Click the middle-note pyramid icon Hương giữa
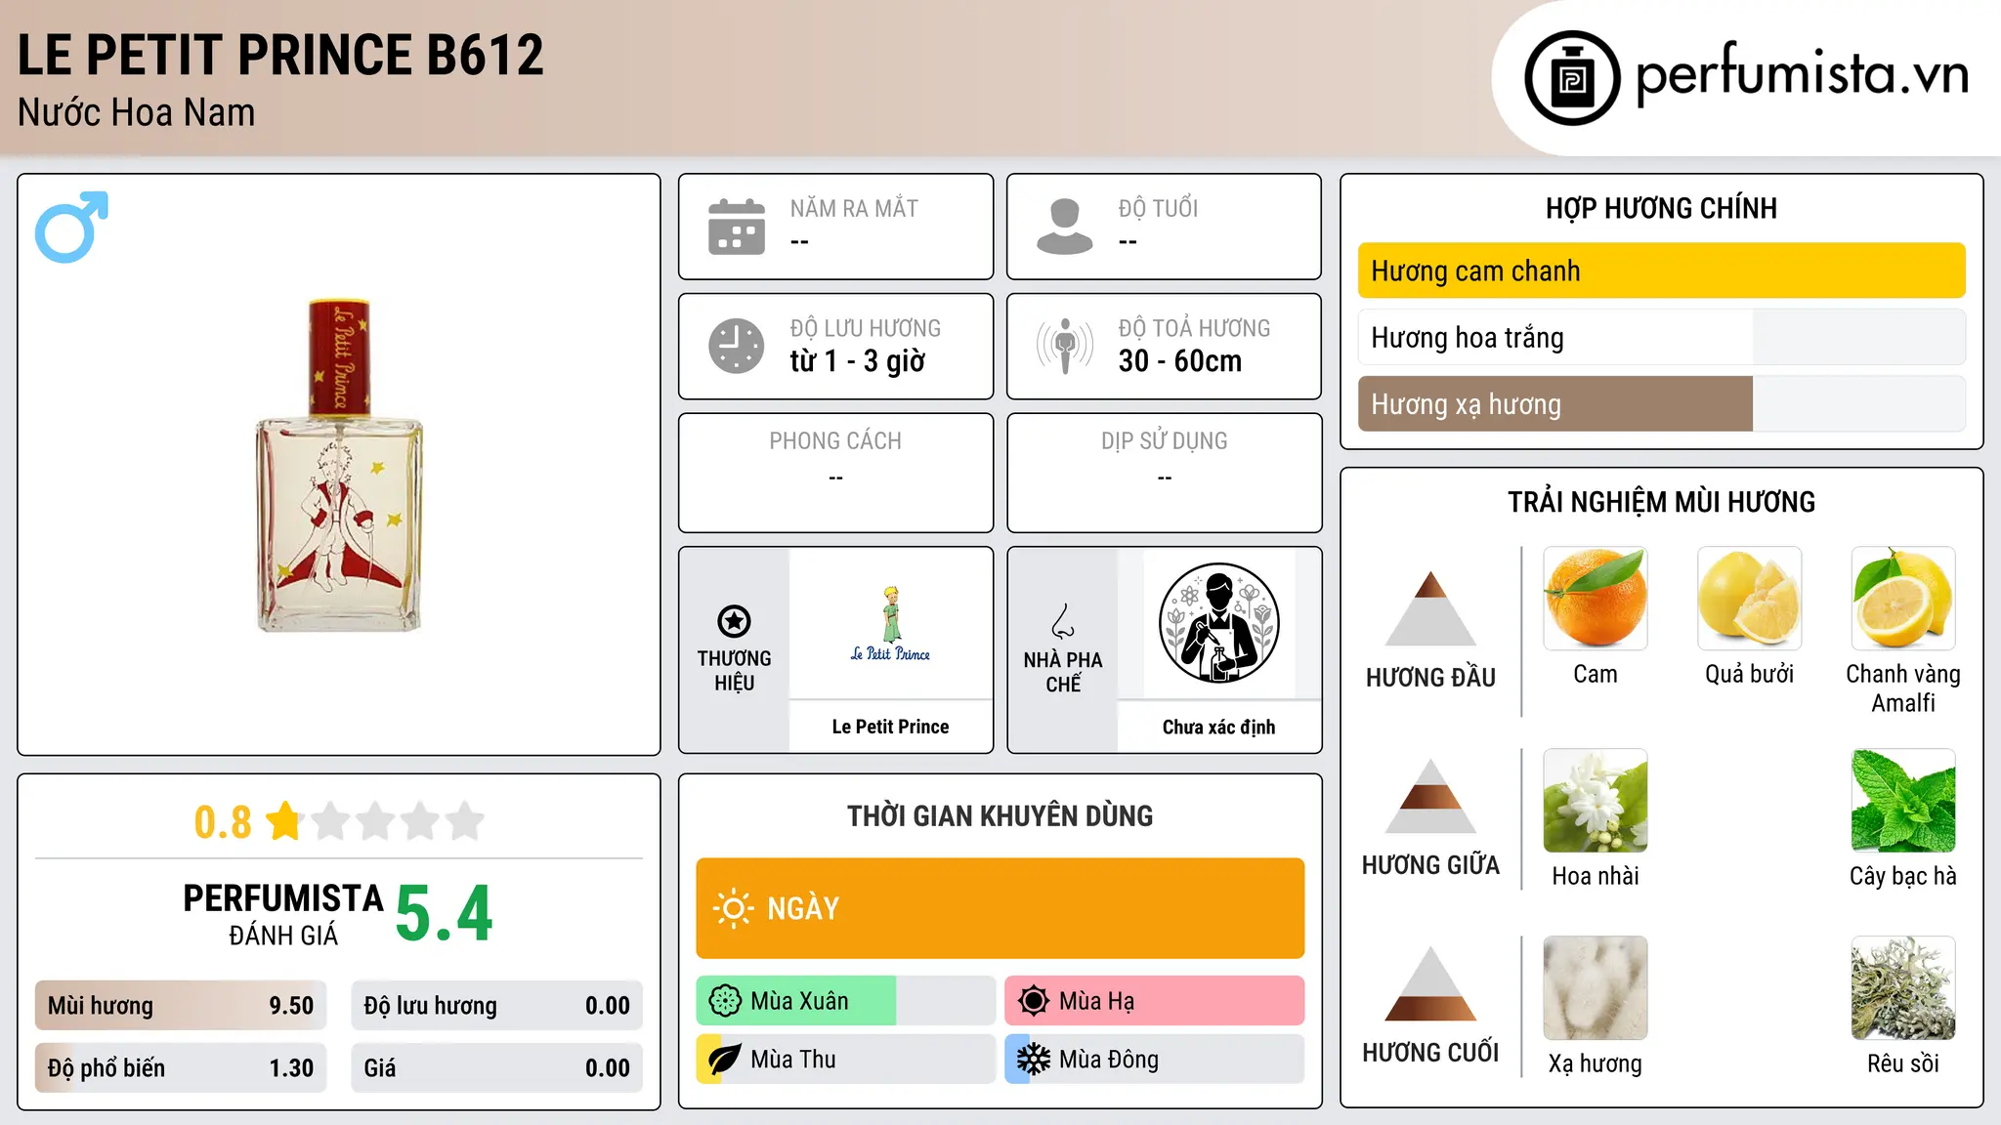Image resolution: width=2001 pixels, height=1125 pixels. click(x=1430, y=796)
